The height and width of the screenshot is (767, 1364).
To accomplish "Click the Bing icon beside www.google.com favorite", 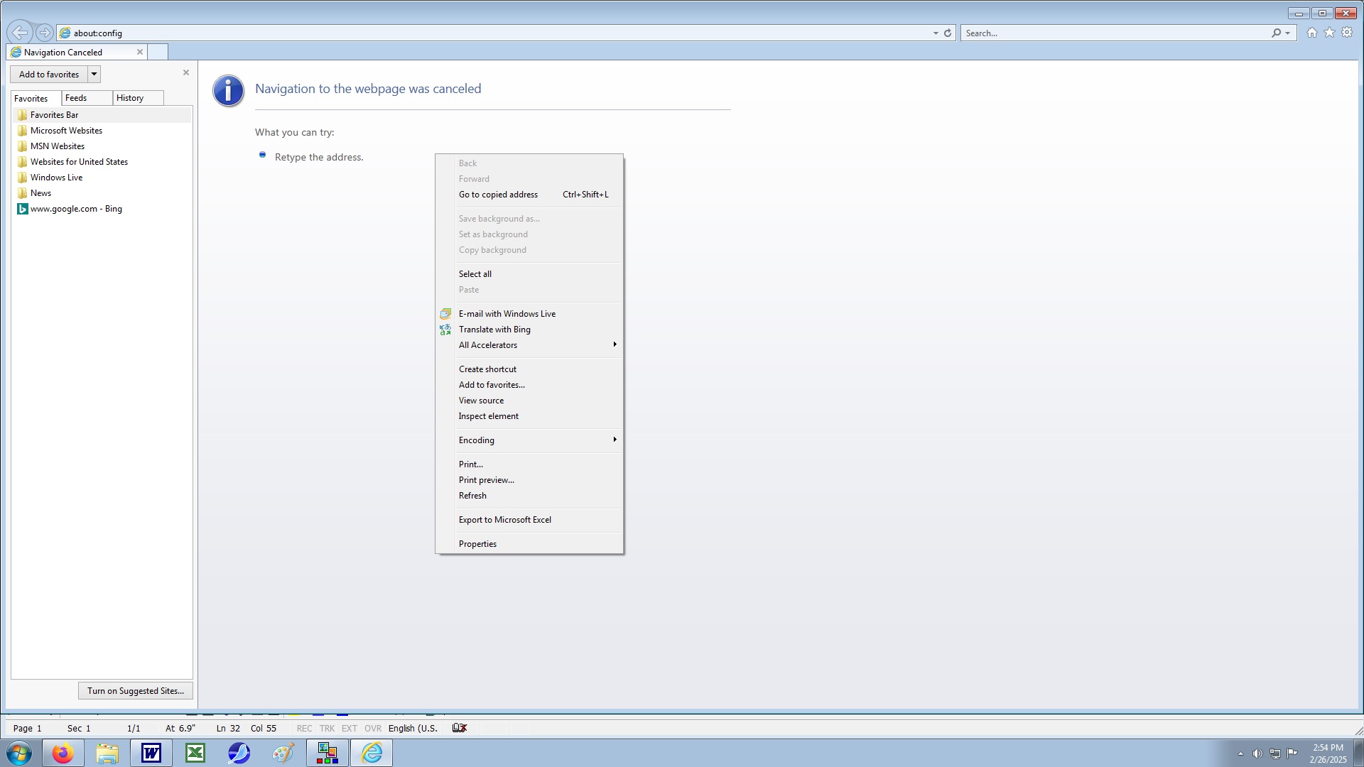I will pos(23,209).
